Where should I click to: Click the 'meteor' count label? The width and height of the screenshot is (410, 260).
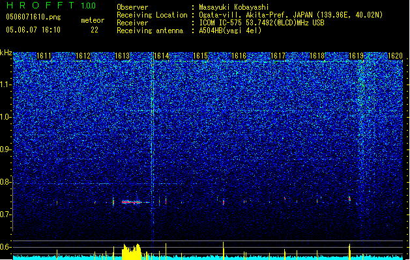tap(93, 20)
